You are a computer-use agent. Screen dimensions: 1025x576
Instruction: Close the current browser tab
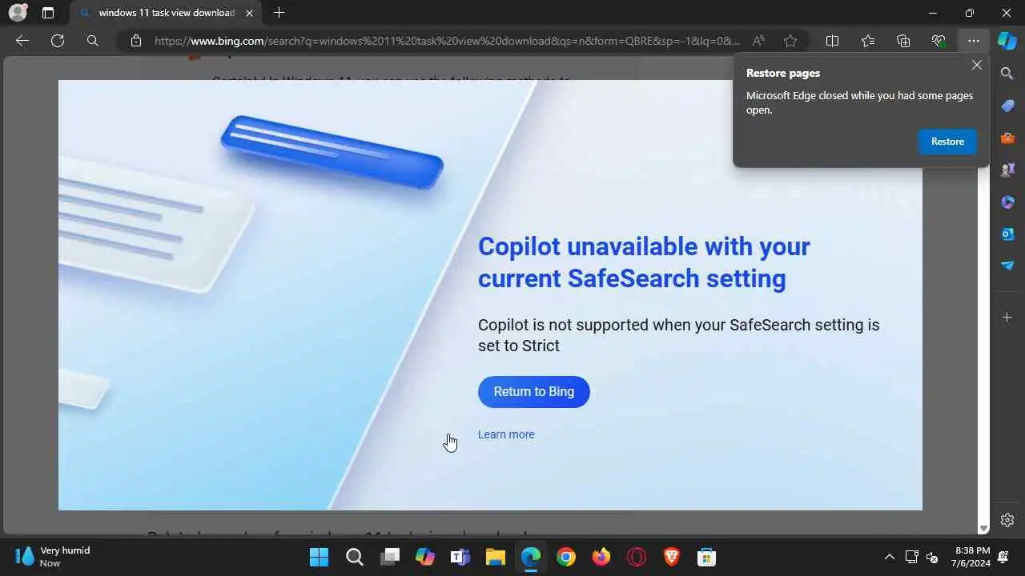coord(248,13)
